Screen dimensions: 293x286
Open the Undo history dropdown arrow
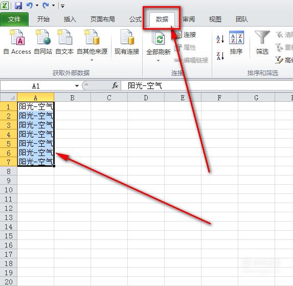(x=37, y=6)
